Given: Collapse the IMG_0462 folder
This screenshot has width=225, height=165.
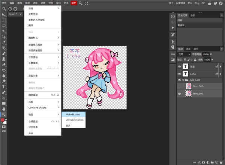Looking at the screenshot, I should (183, 80).
